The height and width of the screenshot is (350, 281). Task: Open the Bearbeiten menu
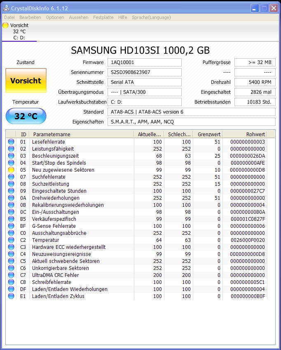(30, 17)
